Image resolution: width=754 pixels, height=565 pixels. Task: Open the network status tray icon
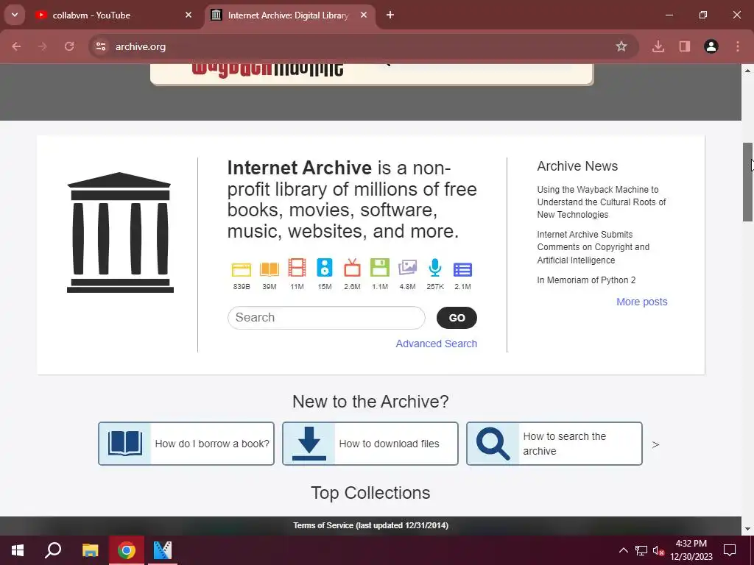[641, 550]
